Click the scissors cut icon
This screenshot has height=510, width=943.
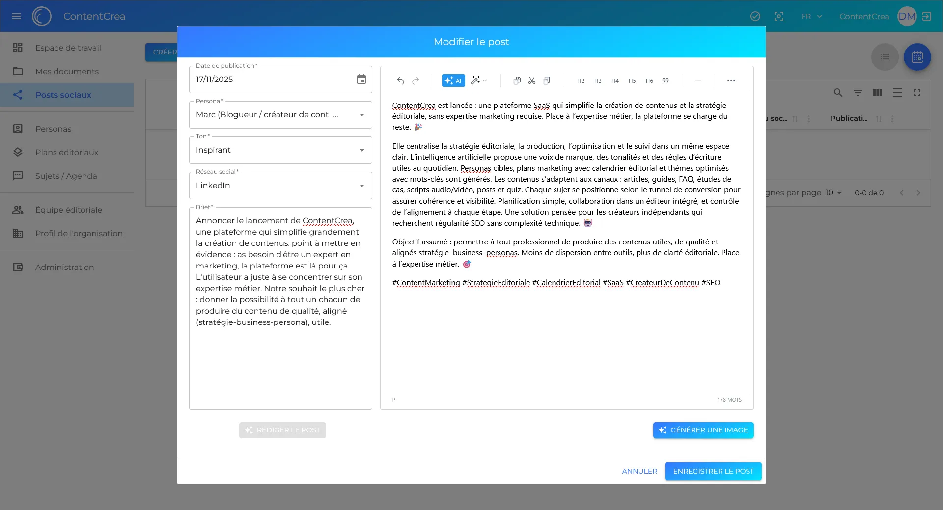(x=531, y=81)
